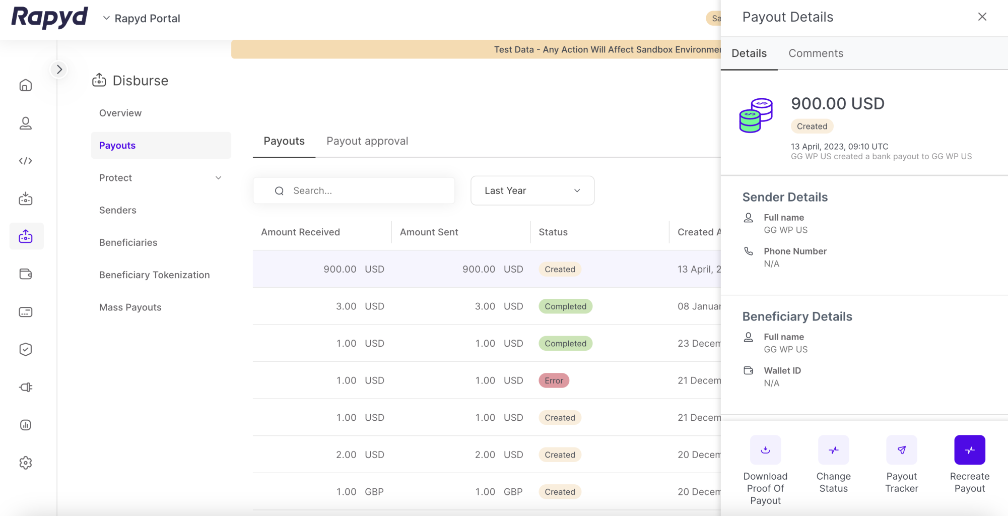Open the Beneficiaries menu item
Screen dimensions: 1008x516
tap(128, 242)
